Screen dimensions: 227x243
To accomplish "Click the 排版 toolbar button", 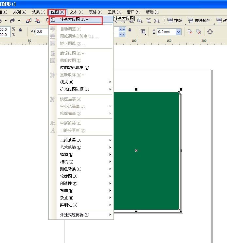I will click(x=175, y=21).
